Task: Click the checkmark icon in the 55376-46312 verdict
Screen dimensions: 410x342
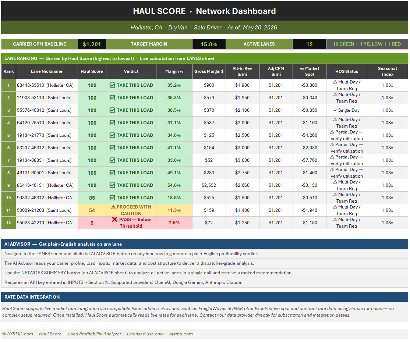Action: tap(112, 110)
